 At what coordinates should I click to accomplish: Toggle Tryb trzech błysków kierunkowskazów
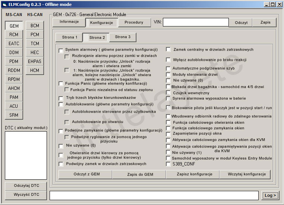tap(61, 98)
